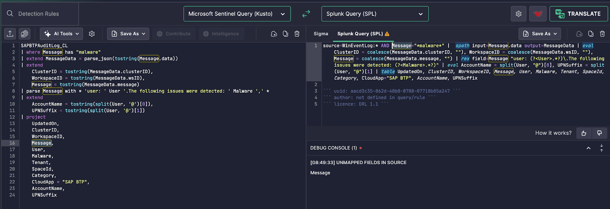The height and width of the screenshot is (209, 610).
Task: Switch to the Sigma tab
Action: [321, 34]
